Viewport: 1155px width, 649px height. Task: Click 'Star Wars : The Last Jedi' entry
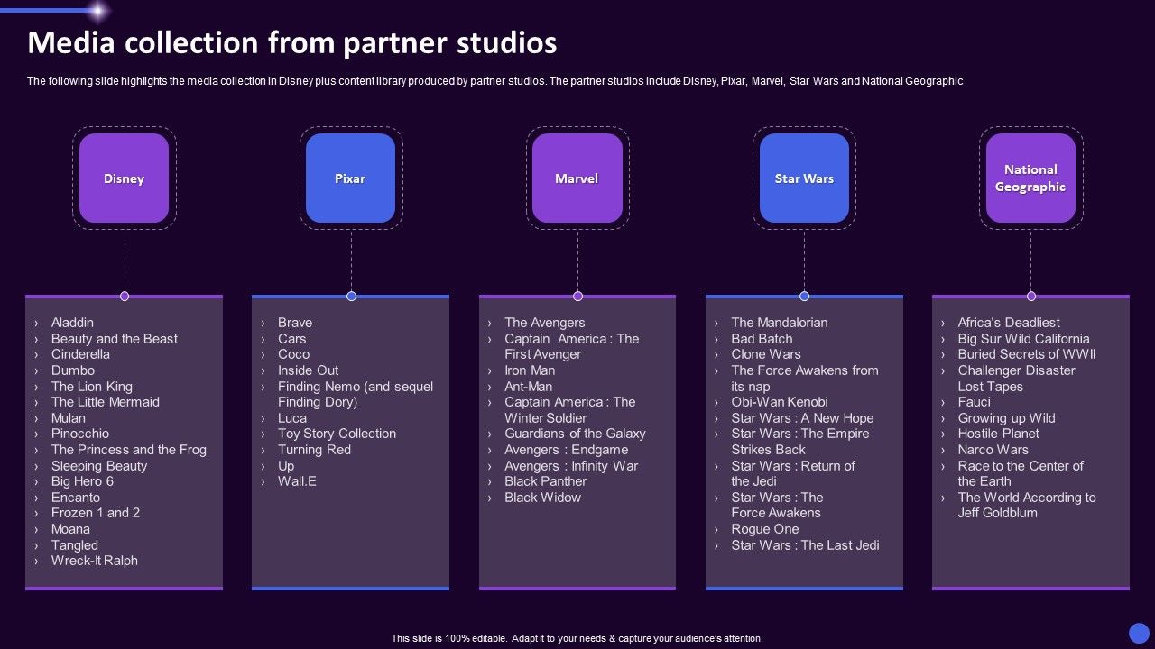tap(806, 545)
